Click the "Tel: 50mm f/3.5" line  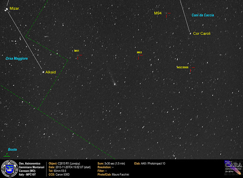click(58, 171)
